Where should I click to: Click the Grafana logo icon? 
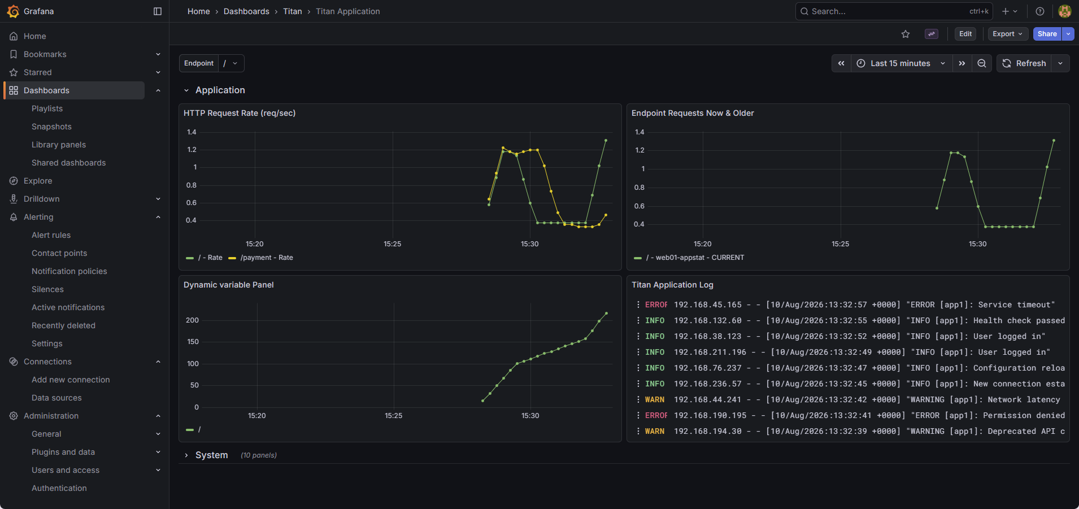tap(13, 11)
